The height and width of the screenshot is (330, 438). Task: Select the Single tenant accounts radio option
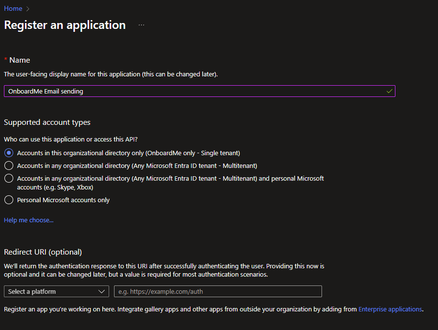pos(9,153)
